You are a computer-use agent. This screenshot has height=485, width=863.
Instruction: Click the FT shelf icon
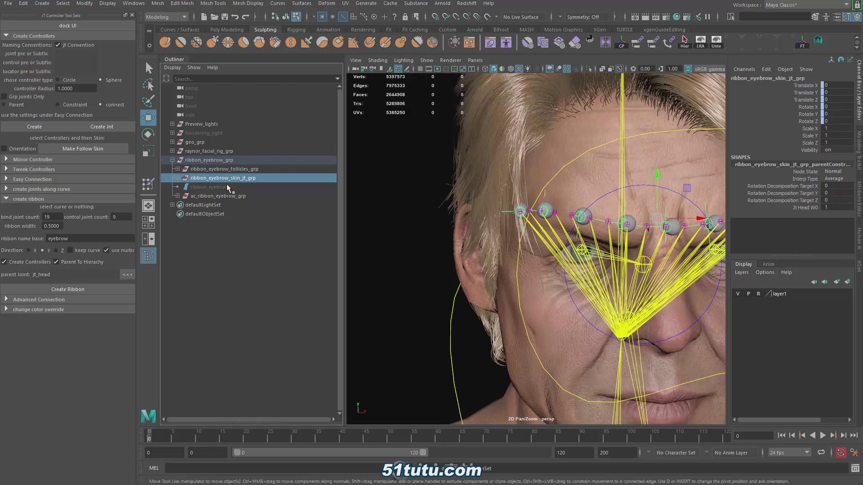(x=802, y=42)
